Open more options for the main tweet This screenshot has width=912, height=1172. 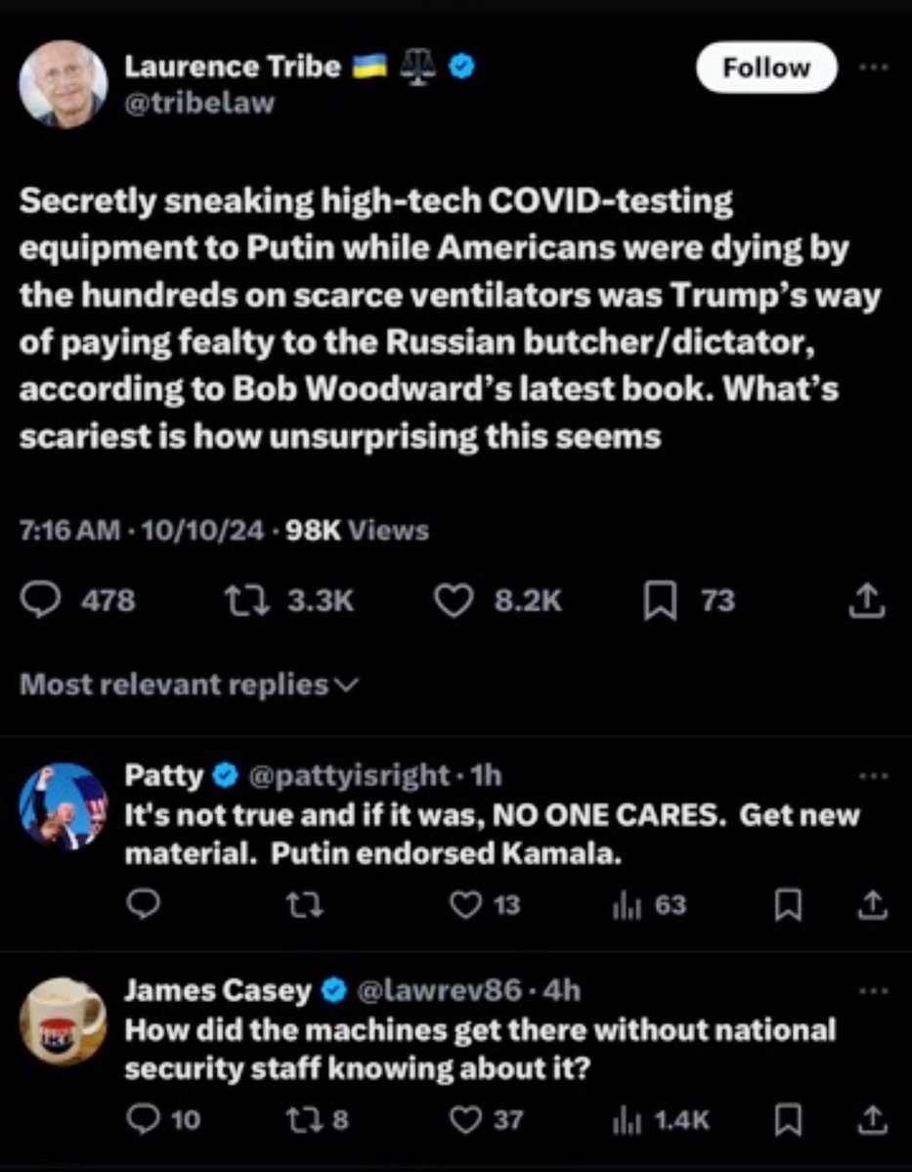[x=872, y=68]
